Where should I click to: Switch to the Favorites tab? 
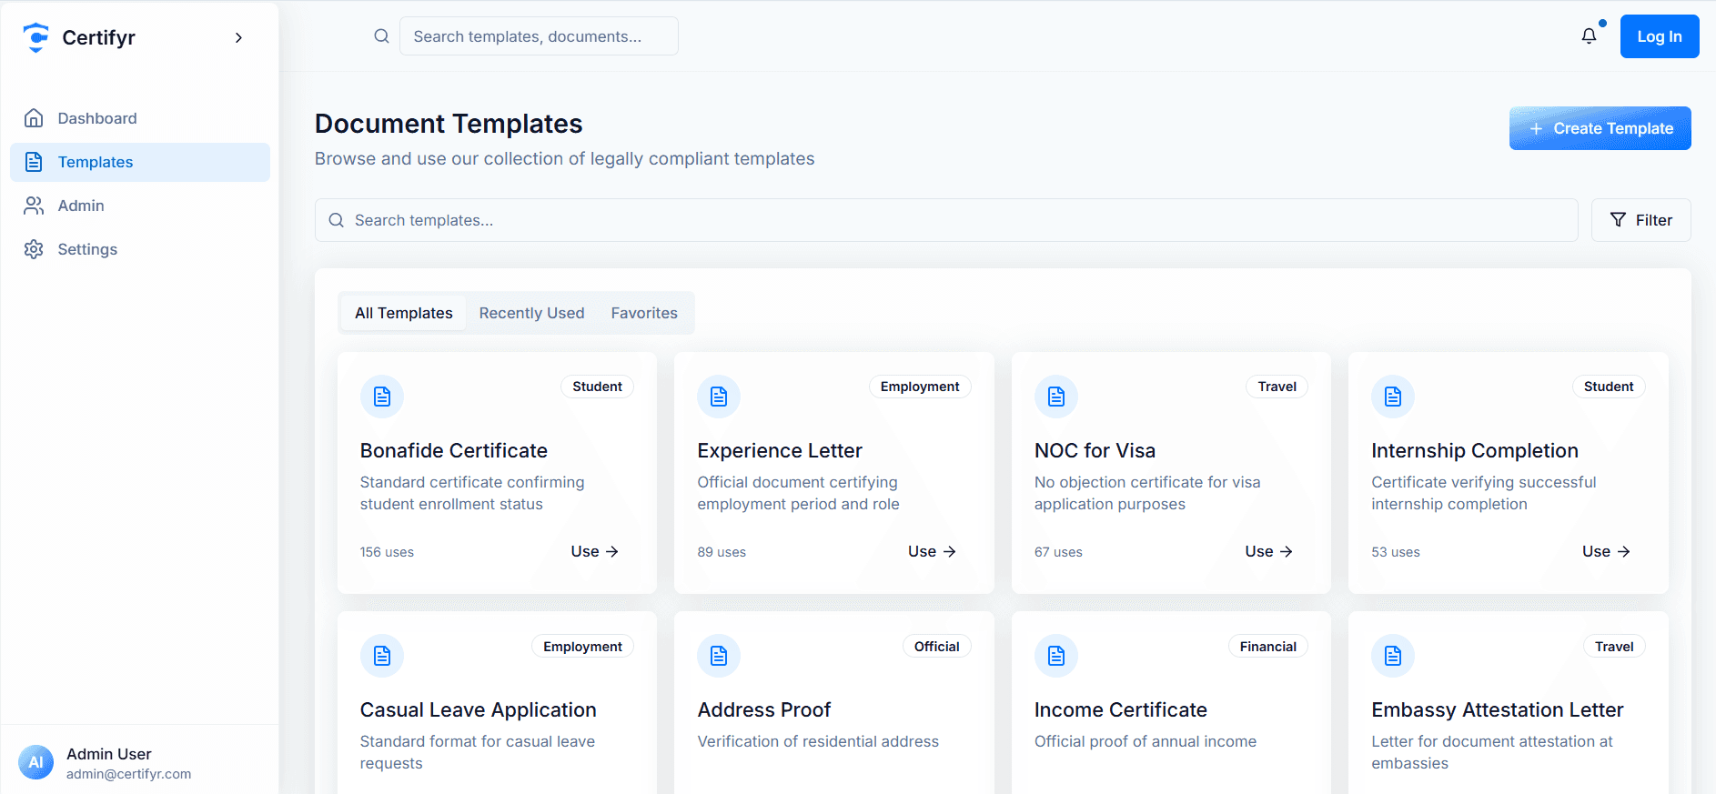coord(644,313)
